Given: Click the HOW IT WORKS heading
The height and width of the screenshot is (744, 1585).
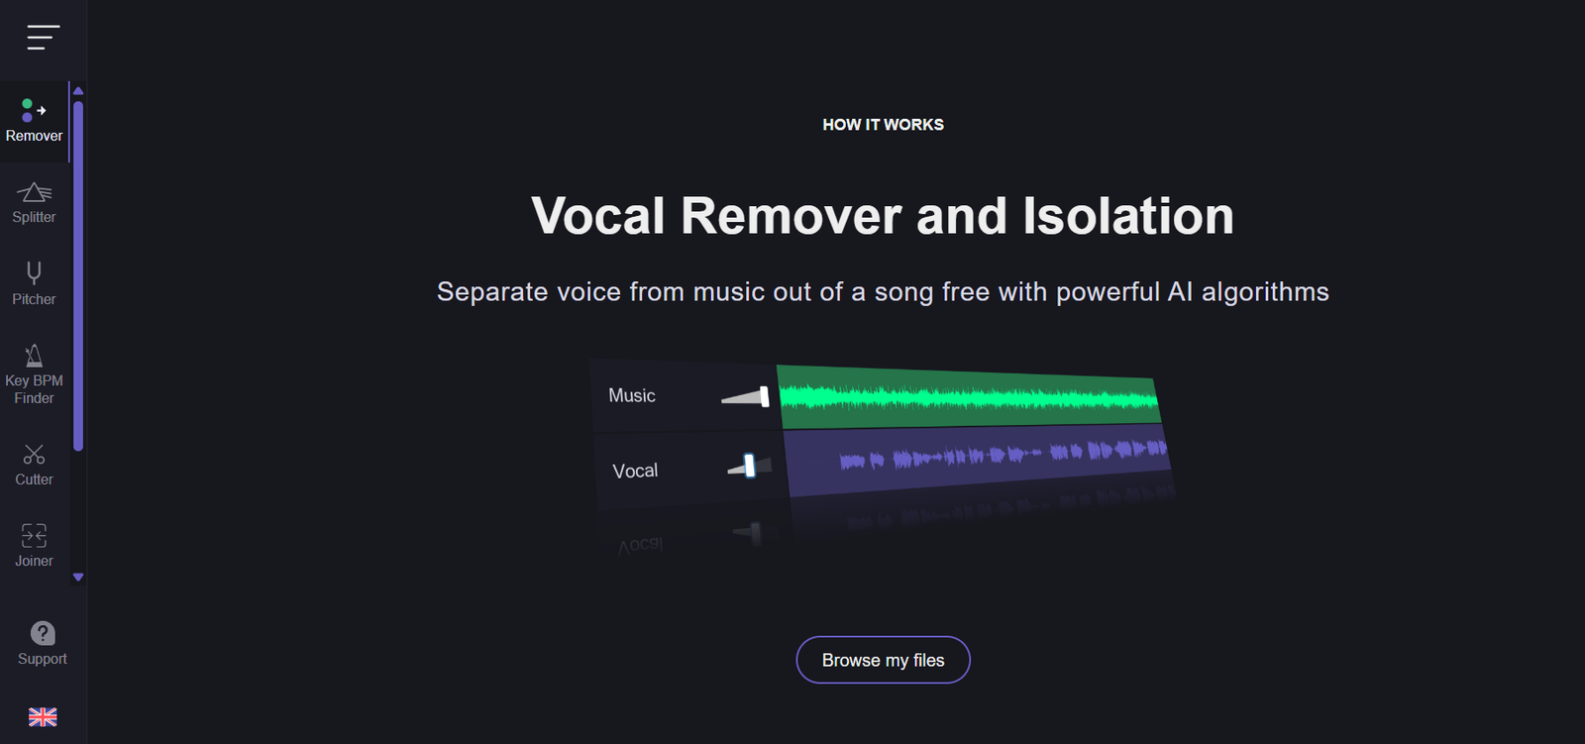Looking at the screenshot, I should pos(883,125).
